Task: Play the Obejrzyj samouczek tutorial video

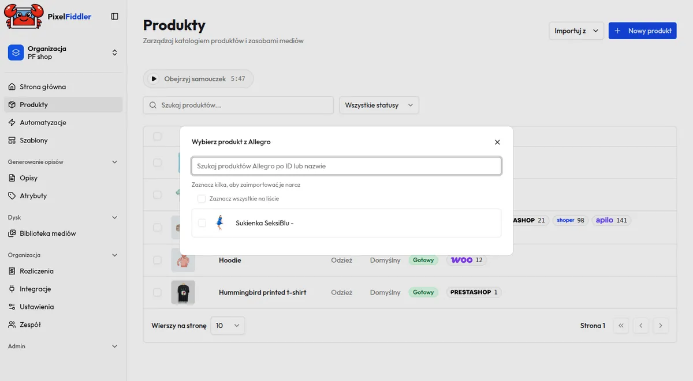Action: tap(198, 79)
